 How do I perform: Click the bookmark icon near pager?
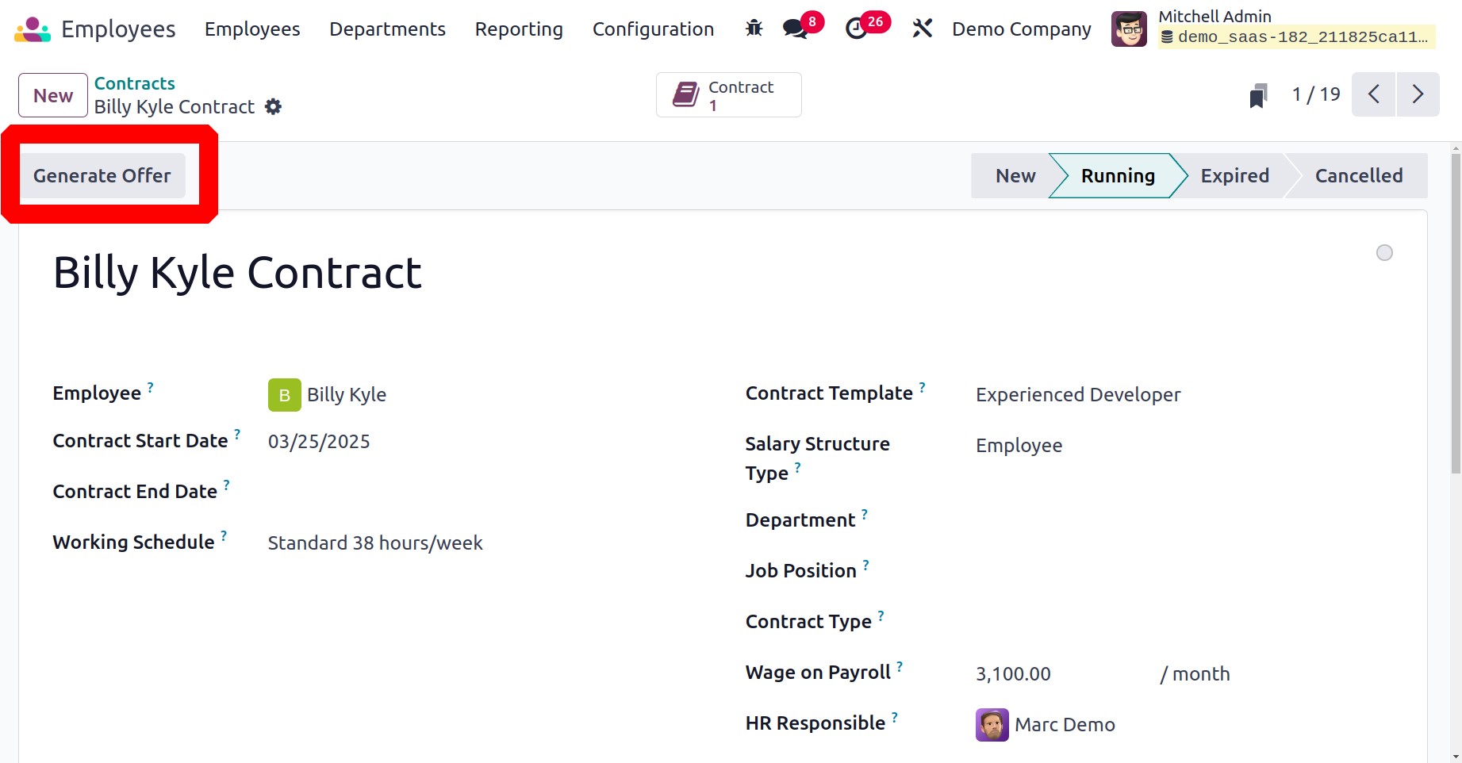(1258, 95)
